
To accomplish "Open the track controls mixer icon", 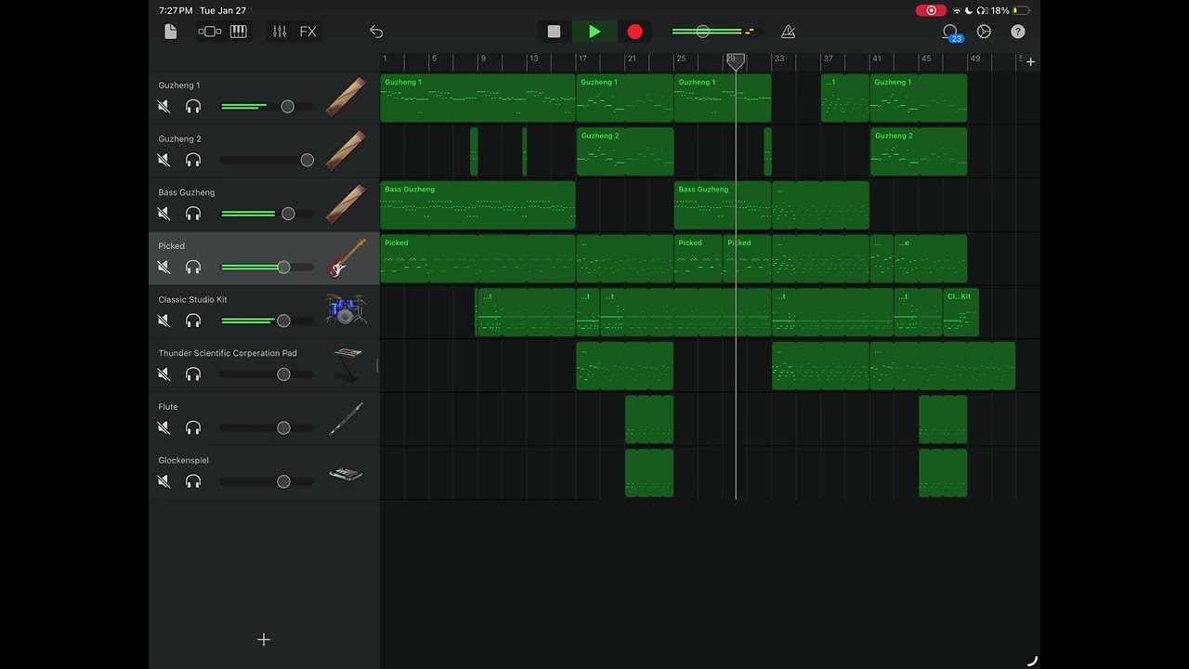I will 280,32.
